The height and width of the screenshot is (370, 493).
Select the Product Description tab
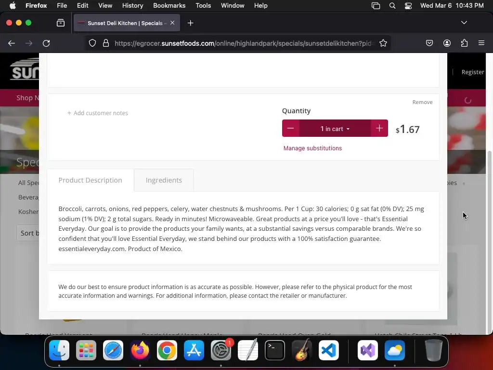point(90,180)
